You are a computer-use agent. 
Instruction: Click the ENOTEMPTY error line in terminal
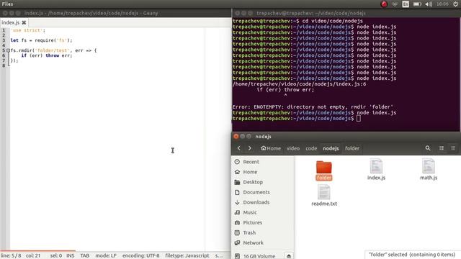pyautogui.click(x=313, y=107)
